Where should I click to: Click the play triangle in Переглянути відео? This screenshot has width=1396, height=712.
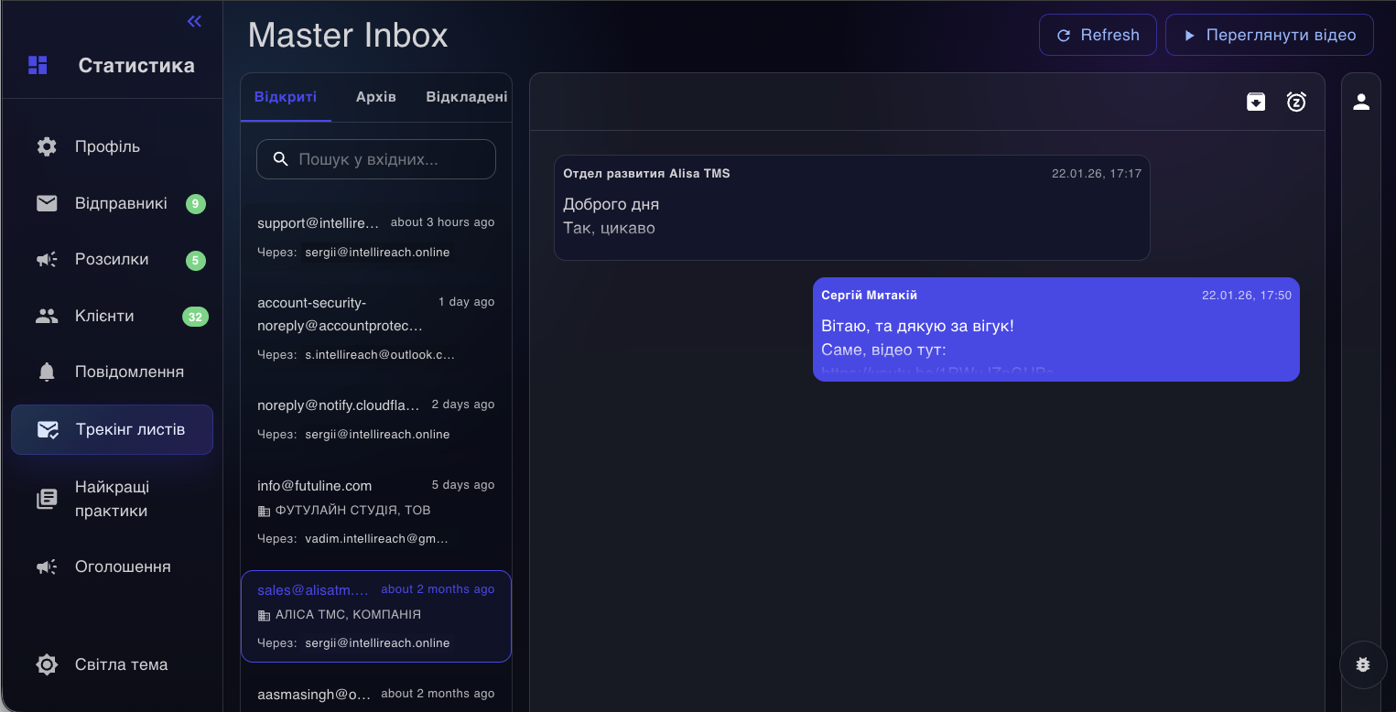click(x=1190, y=36)
